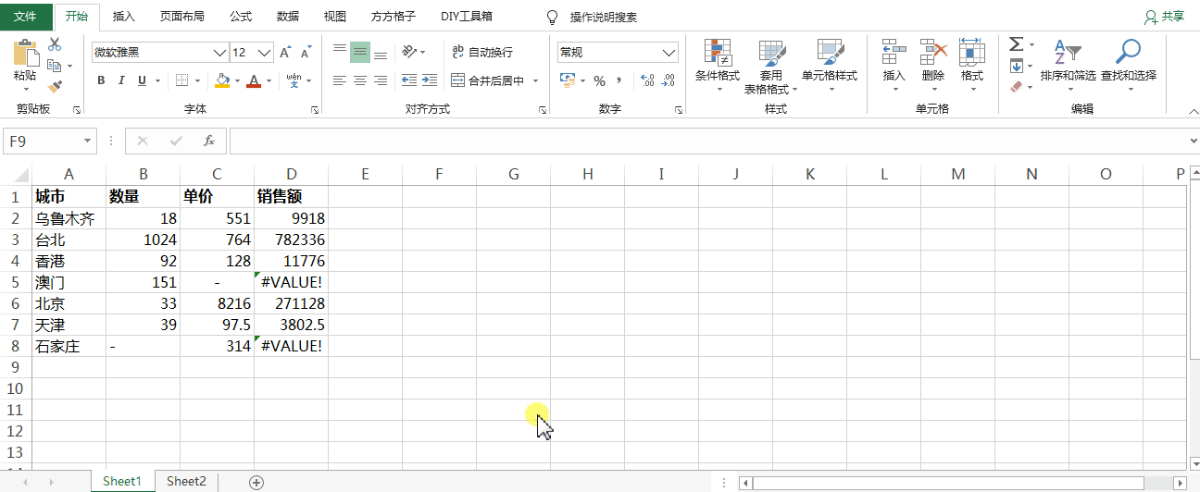The width and height of the screenshot is (1200, 492).
Task: Align text left
Action: tap(340, 80)
